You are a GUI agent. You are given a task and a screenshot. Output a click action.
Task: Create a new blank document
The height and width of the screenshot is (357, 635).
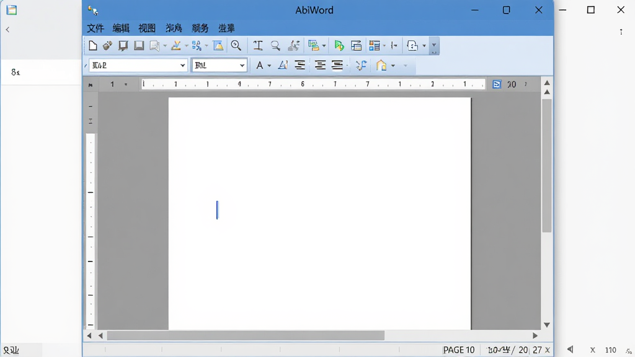(93, 46)
